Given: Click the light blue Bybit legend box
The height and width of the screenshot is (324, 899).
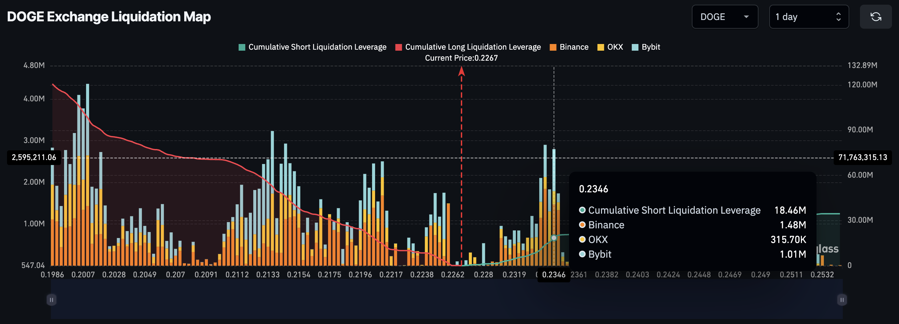Looking at the screenshot, I should (635, 47).
